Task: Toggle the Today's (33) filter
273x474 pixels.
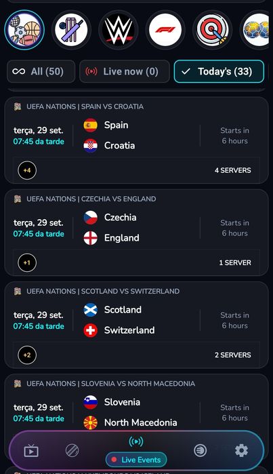Action: coord(219,71)
